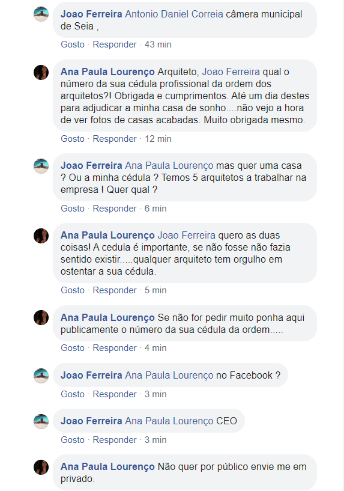Open the Joao Ferreira mention in Arquiteto comment
This screenshot has width=344, height=491.
231,72
